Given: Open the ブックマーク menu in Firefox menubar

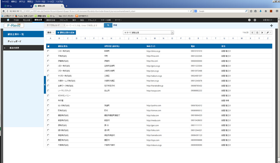Looking at the screenshot, I should pos(40,1).
